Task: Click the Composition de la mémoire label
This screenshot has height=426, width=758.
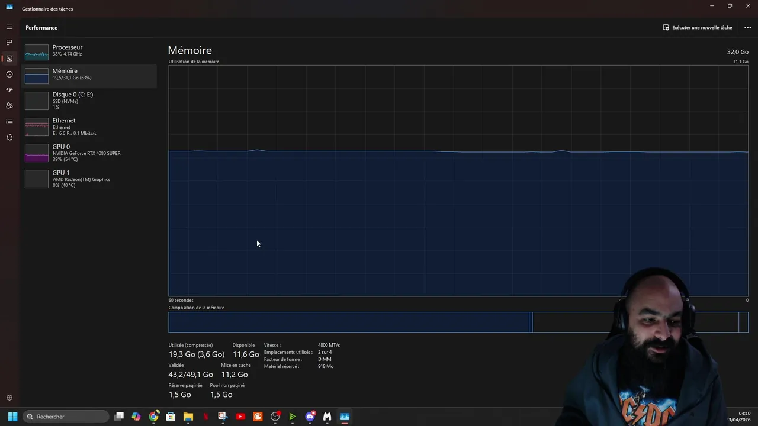Action: [196, 308]
